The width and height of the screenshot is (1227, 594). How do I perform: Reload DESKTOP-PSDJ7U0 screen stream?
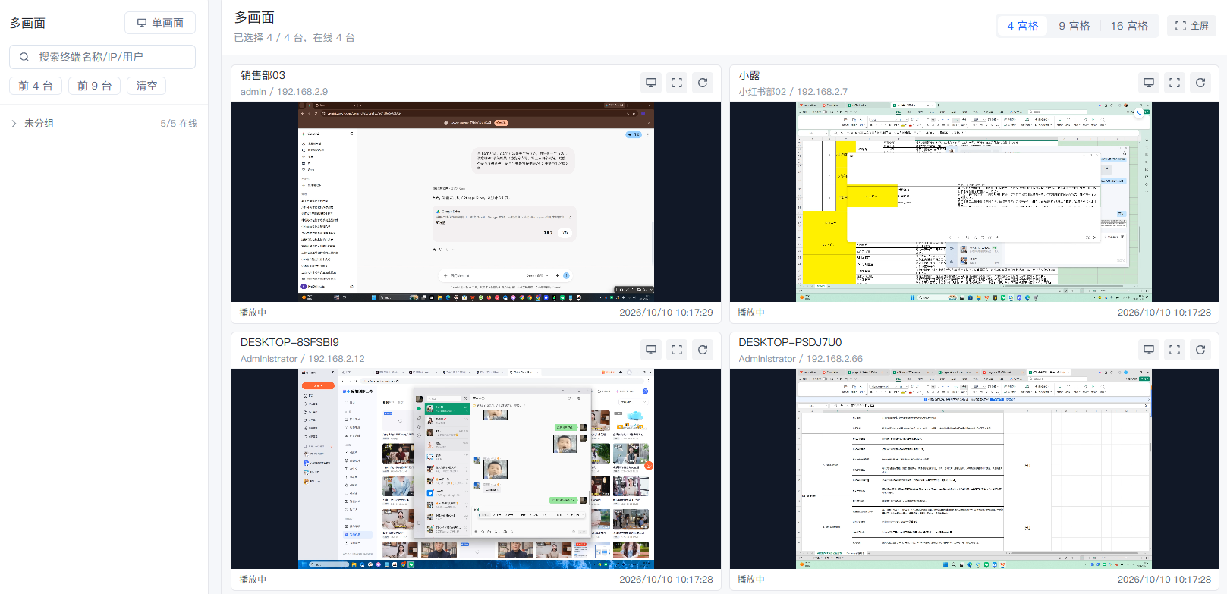point(1200,350)
